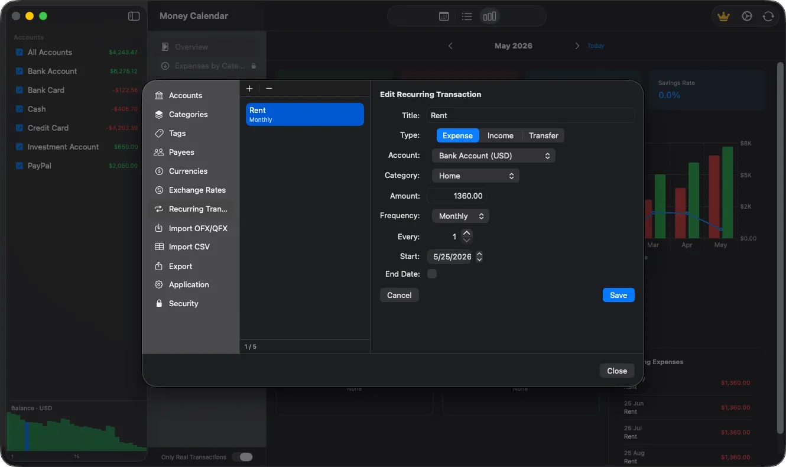
Task: Open Exchange Rates settings
Action: coord(190,190)
